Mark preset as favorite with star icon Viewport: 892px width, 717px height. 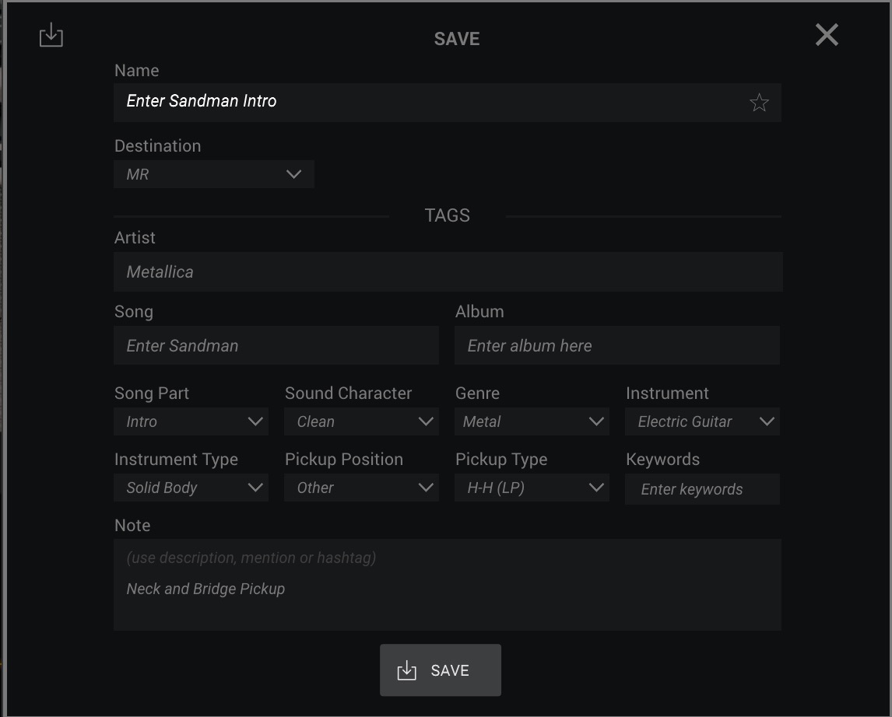coord(759,103)
